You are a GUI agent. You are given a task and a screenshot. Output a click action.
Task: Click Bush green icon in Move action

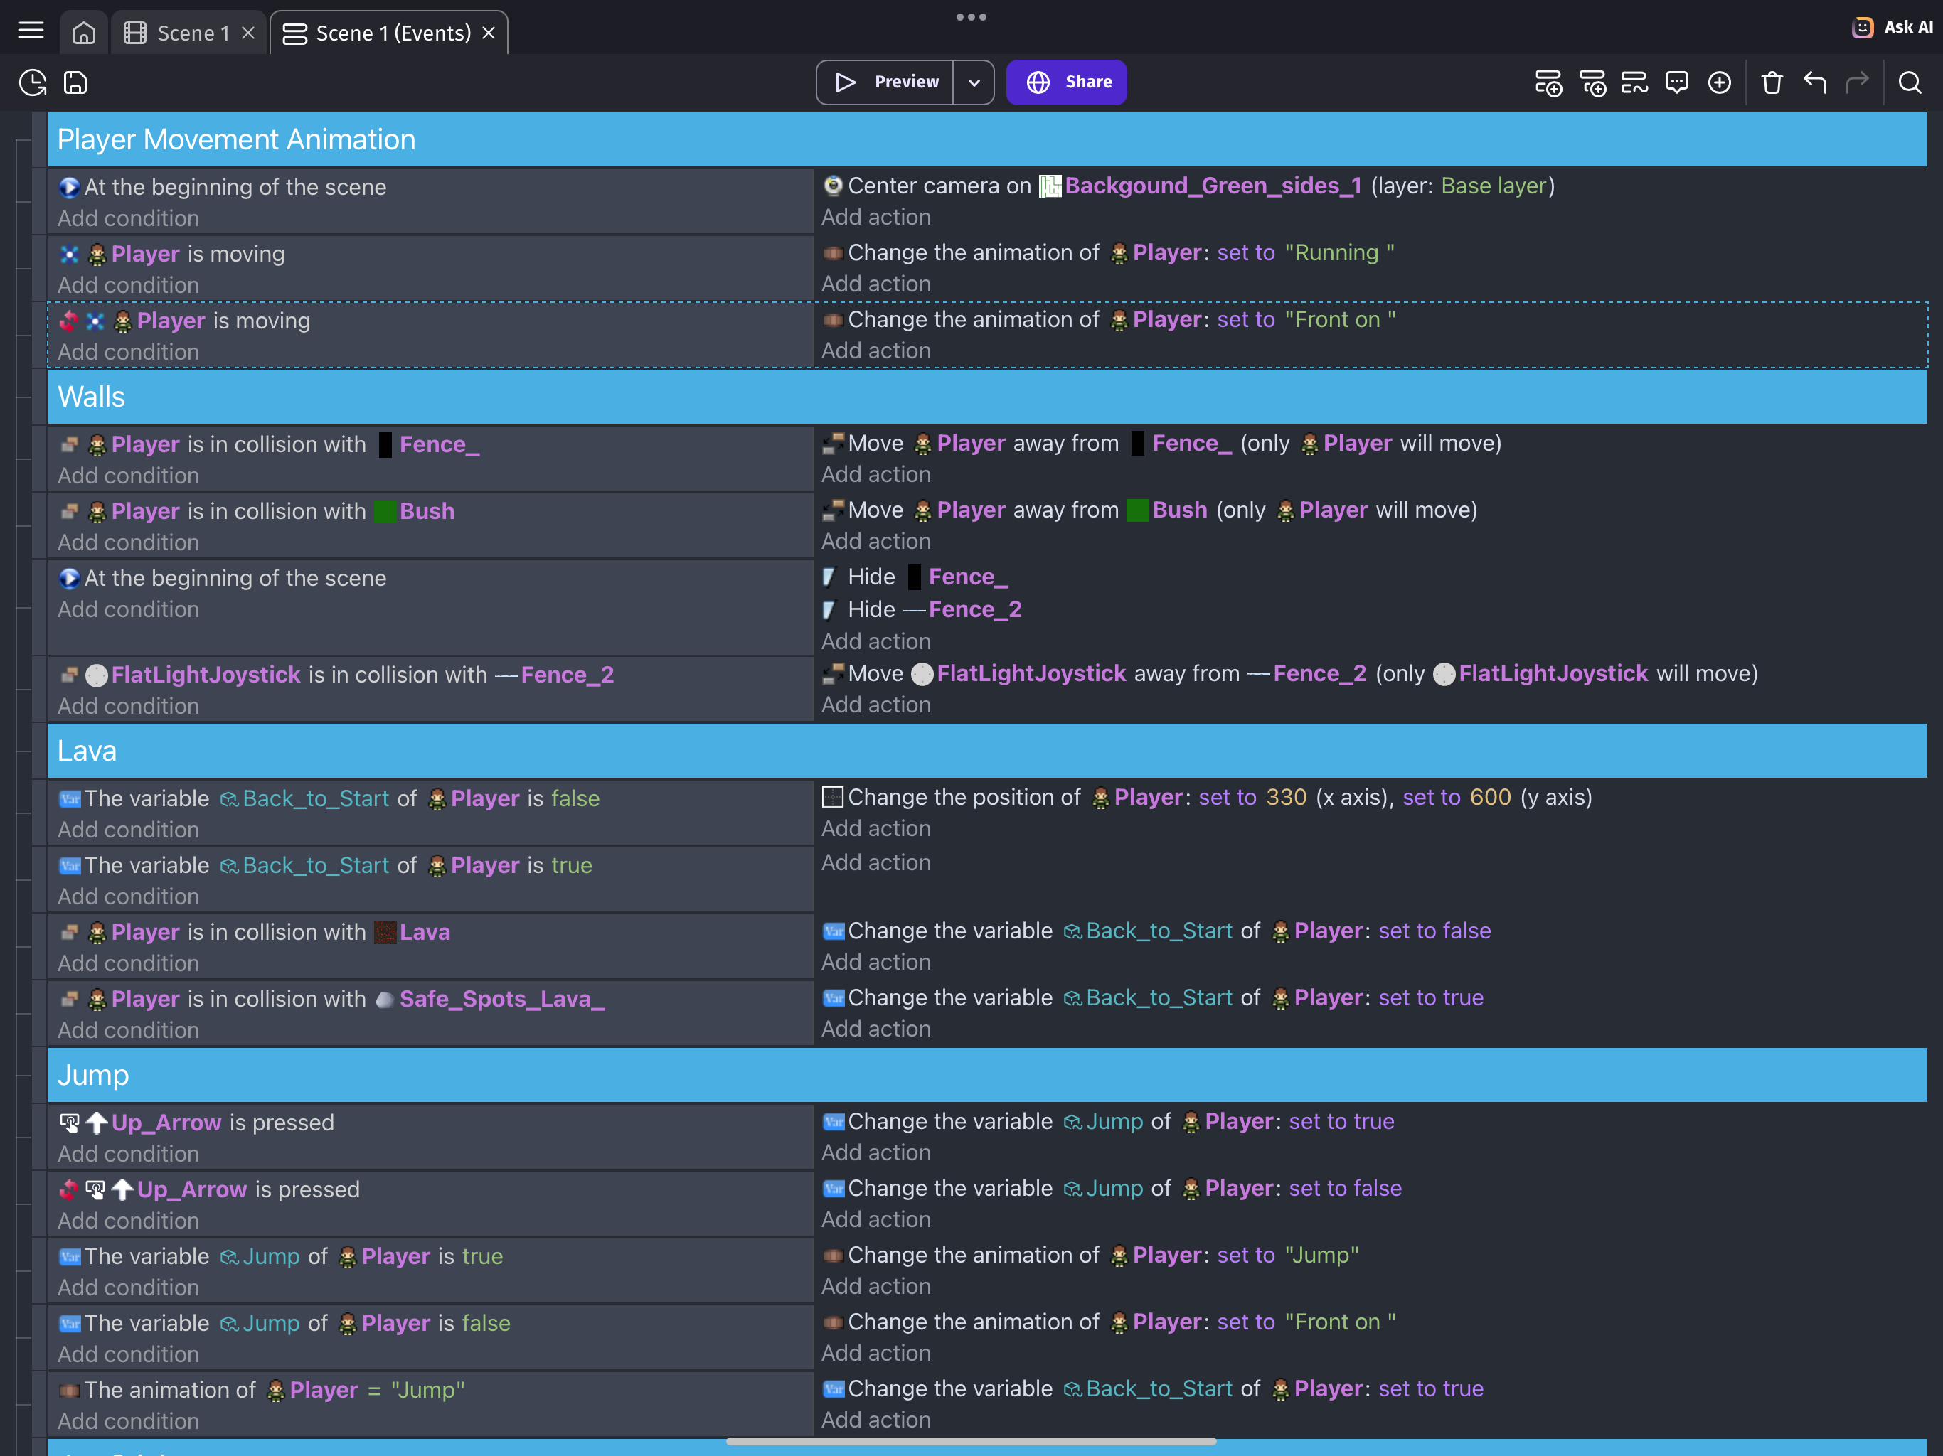1136,510
